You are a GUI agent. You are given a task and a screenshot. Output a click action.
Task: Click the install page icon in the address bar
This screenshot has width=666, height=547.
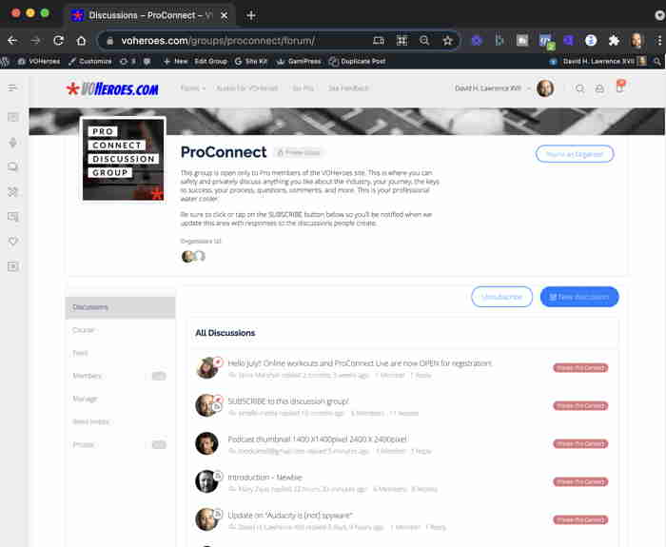coord(379,41)
